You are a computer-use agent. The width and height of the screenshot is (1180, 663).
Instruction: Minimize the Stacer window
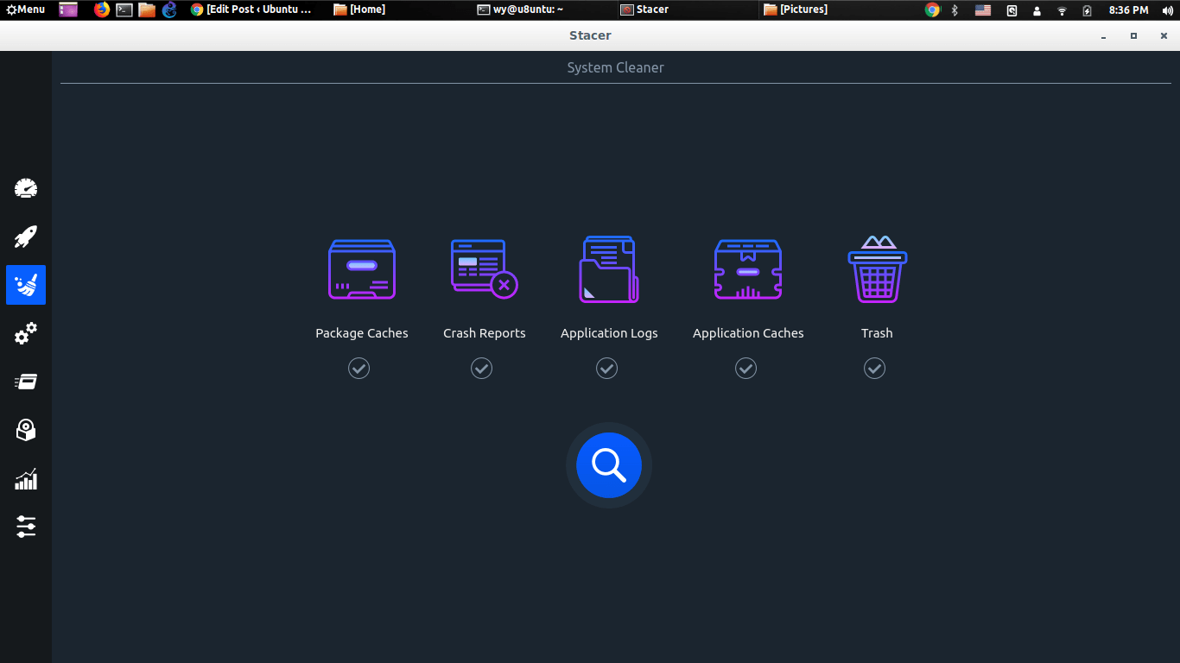tap(1104, 36)
